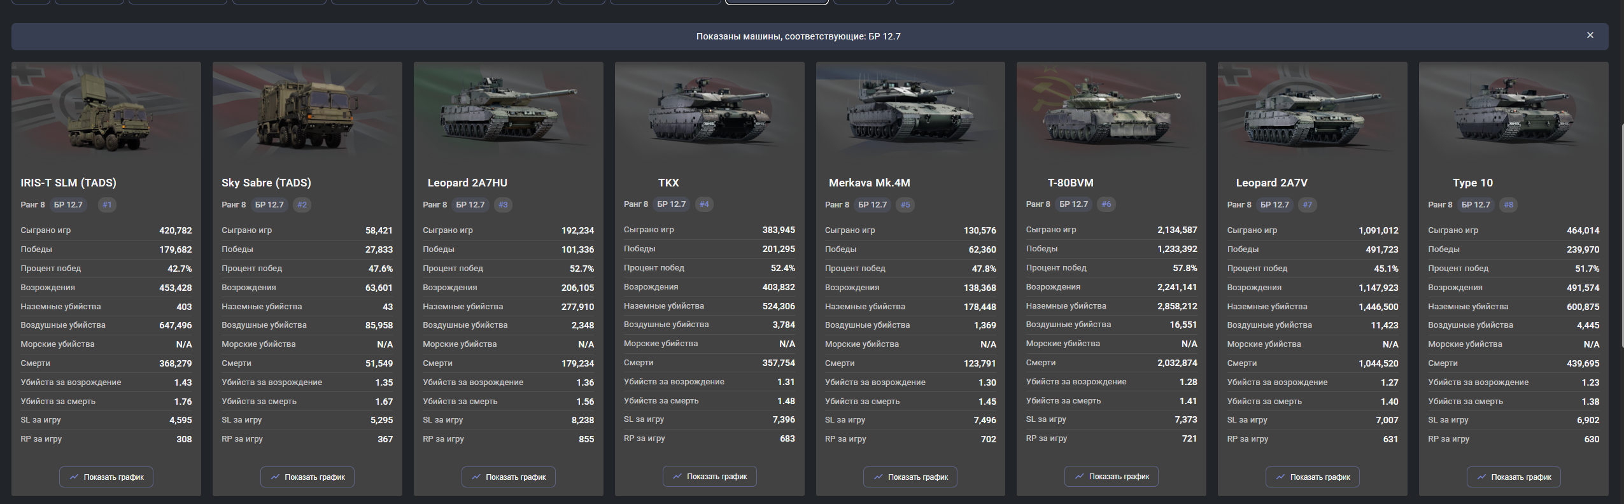This screenshot has height=504, width=1624.
Task: Click the БР 12.7 badge on TKX card
Action: (672, 204)
